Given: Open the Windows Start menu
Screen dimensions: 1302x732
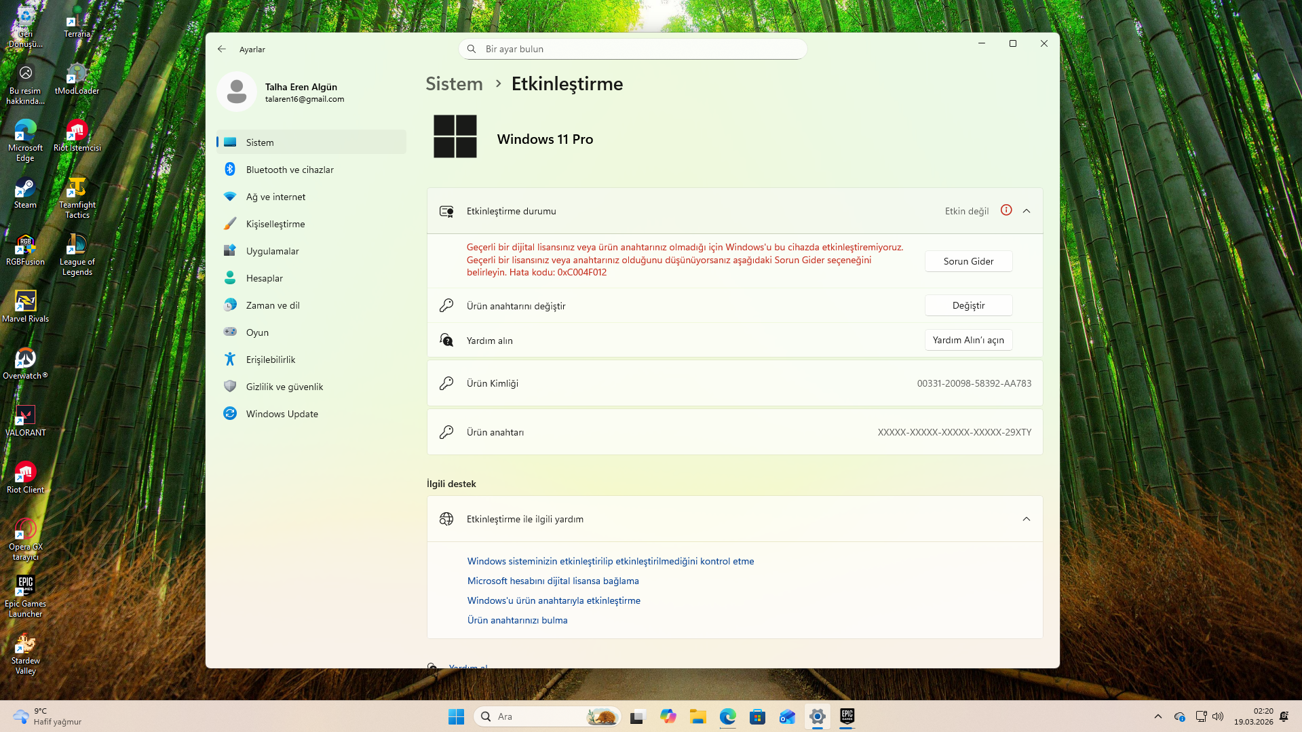Looking at the screenshot, I should 456,716.
